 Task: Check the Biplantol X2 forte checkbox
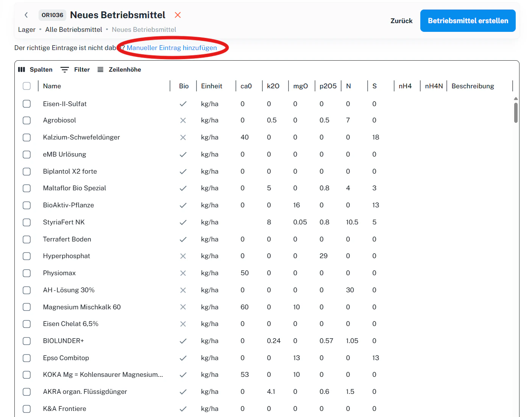(27, 171)
